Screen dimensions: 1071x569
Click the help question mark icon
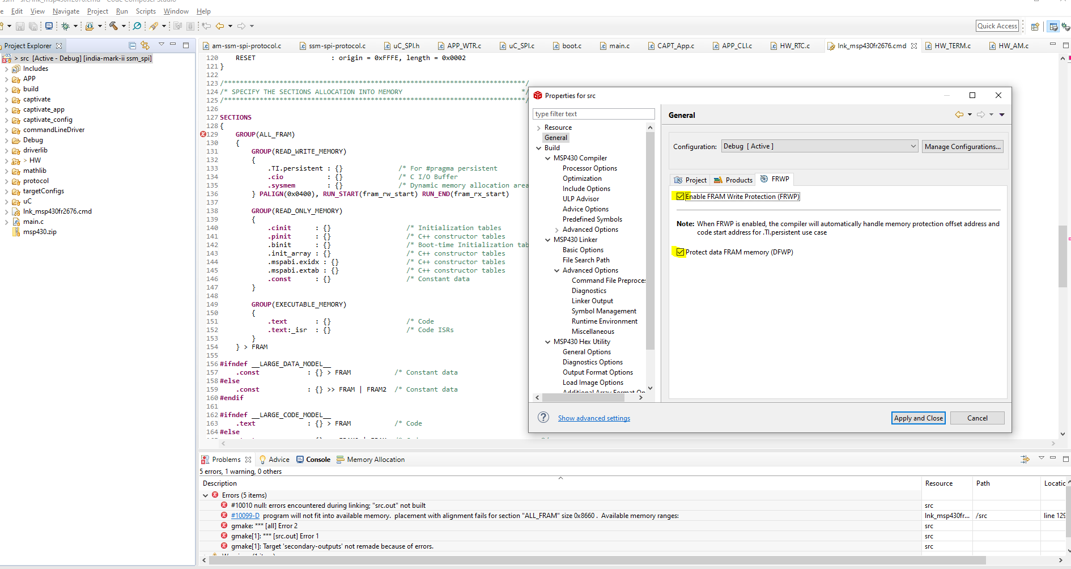[543, 418]
